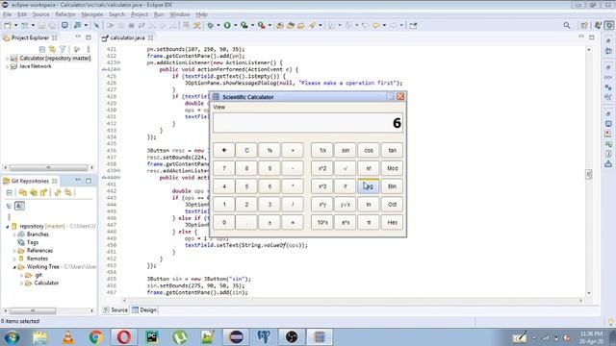Click the 10^x calculator button
Screen dimensions: 616x346
pos(322,222)
